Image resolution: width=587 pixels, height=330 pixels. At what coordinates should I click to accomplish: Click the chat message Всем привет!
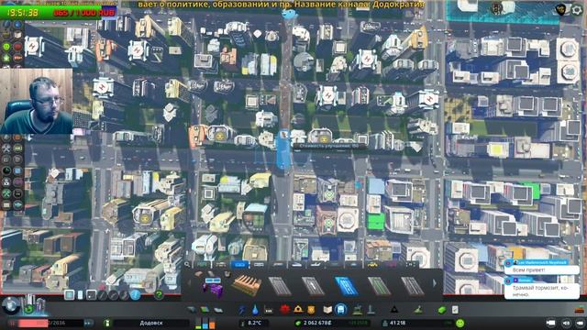(x=528, y=269)
